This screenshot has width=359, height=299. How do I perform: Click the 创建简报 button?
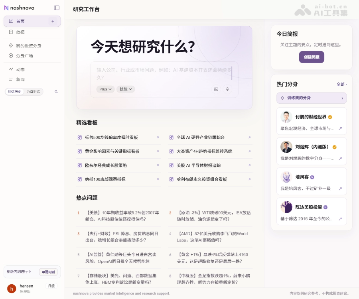point(312,57)
